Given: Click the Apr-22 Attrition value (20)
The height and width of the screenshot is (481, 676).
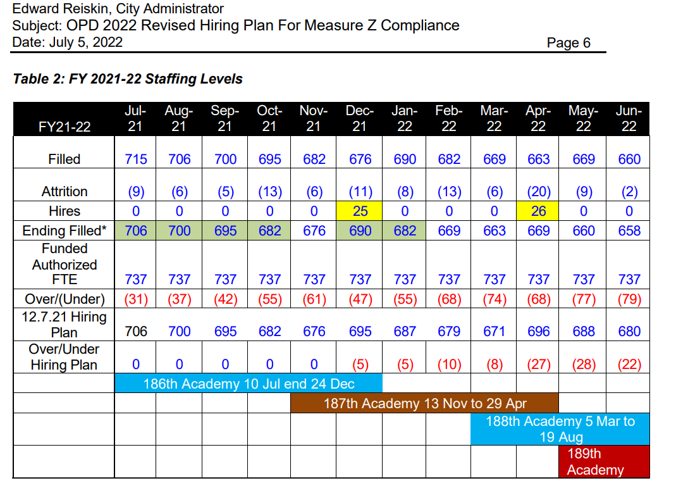Looking at the screenshot, I should (538, 192).
